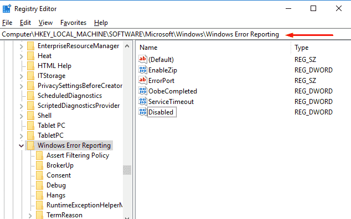The image size is (351, 219).
Task: Expand the Shell key
Action: click(x=21, y=116)
